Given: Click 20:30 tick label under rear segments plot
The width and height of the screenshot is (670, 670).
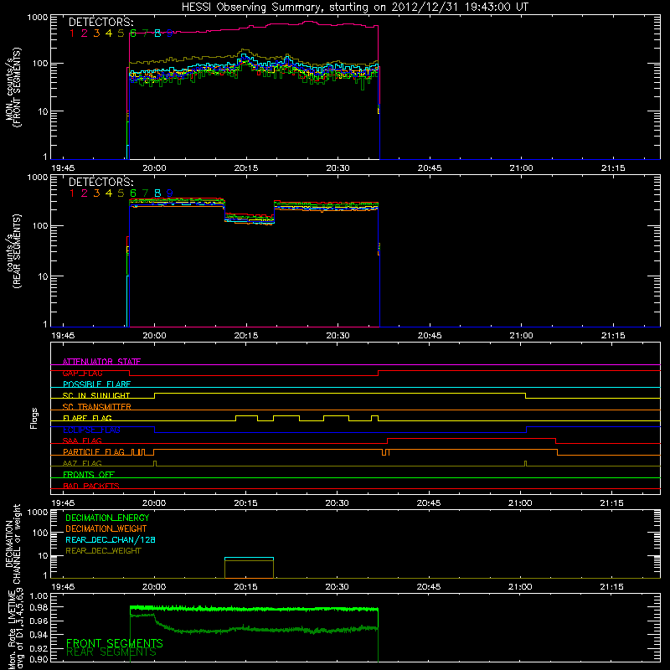Looking at the screenshot, I should click(338, 336).
